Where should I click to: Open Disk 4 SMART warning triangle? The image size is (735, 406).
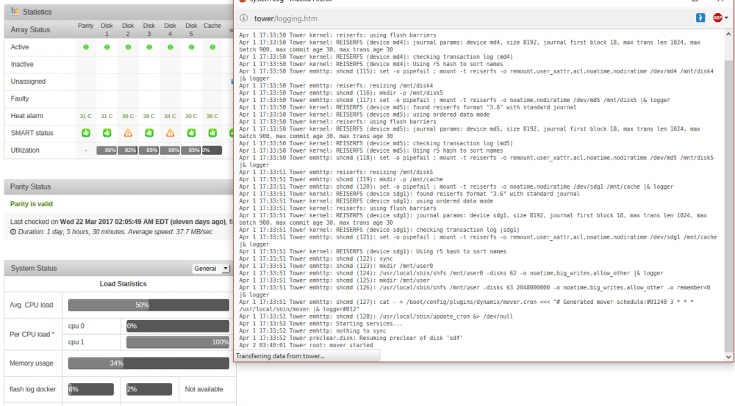click(x=171, y=133)
